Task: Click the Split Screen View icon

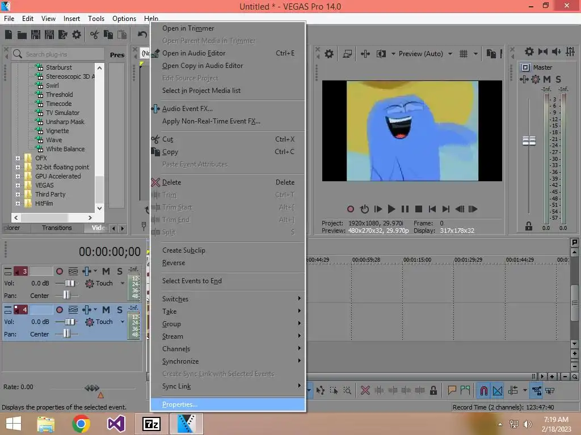Action: (x=381, y=54)
